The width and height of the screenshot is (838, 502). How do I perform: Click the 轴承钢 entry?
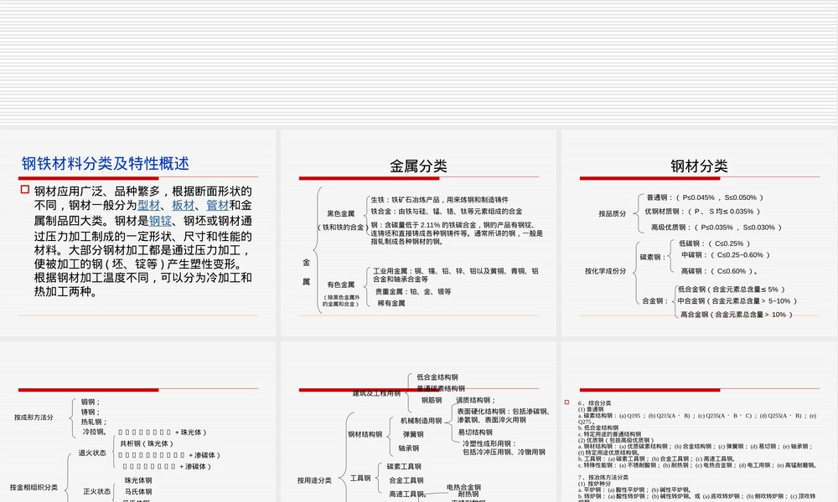(408, 448)
